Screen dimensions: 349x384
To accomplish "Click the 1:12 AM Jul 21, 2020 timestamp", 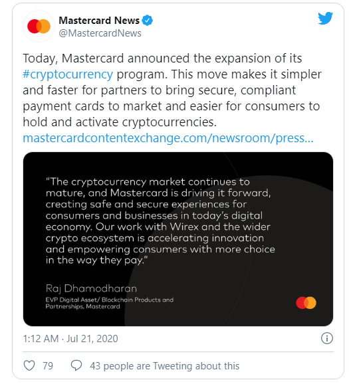I will click(x=70, y=339).
